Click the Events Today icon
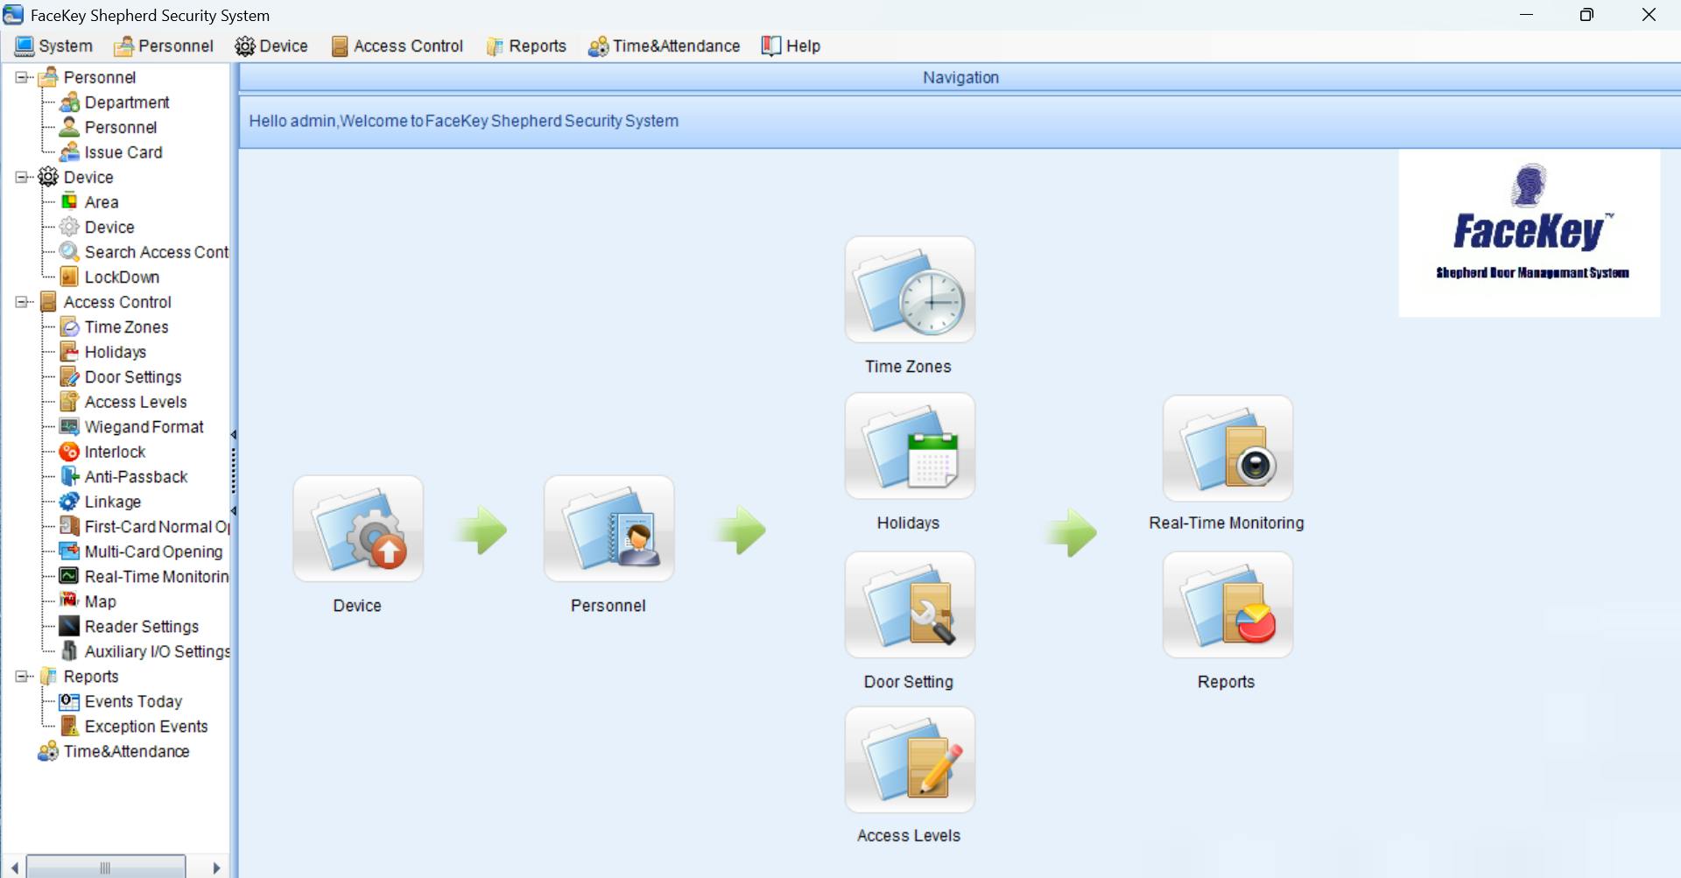Viewport: 1681px width, 878px height. [69, 701]
